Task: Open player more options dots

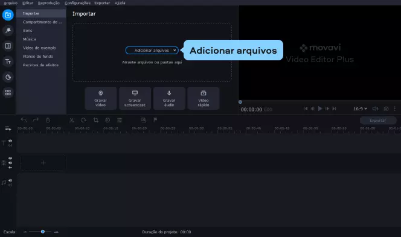Action: coord(395,109)
